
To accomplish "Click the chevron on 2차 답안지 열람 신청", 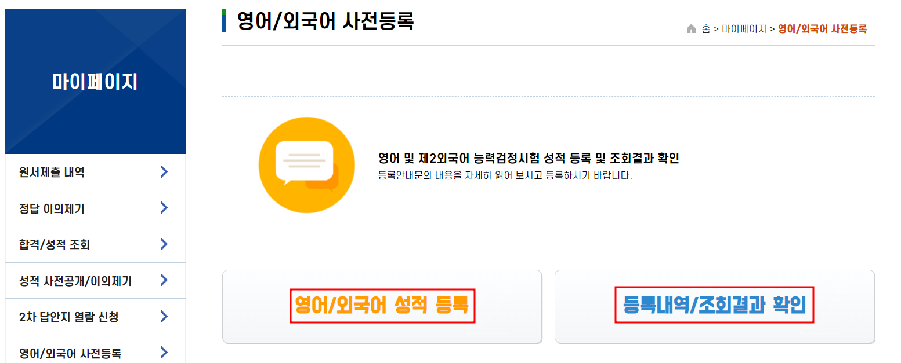I will point(164,316).
